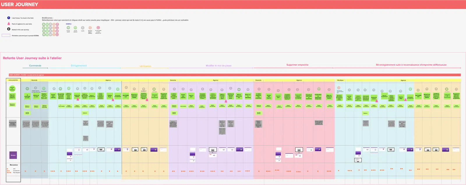Click the pink rocket vigilance legend icon
This screenshot has height=185, width=466.
pos(9,24)
